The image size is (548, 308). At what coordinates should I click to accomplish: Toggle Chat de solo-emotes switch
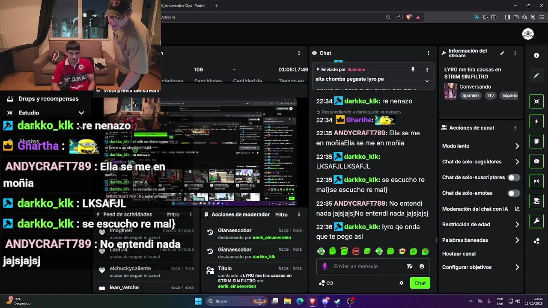(x=514, y=193)
